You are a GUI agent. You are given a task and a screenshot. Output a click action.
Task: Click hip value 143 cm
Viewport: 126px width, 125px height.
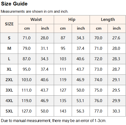(63, 111)
